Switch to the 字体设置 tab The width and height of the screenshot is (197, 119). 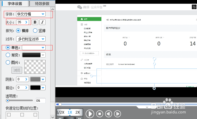coord(15,3)
